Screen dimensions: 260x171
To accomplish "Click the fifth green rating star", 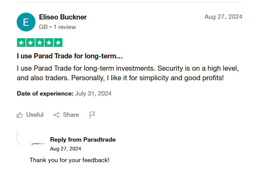I will click(x=58, y=43).
